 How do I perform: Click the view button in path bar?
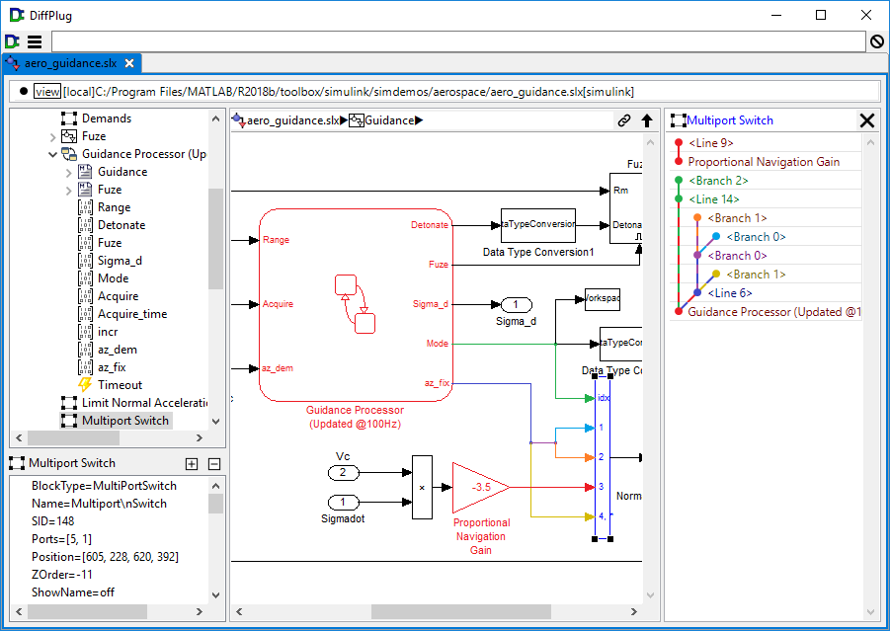coord(47,92)
